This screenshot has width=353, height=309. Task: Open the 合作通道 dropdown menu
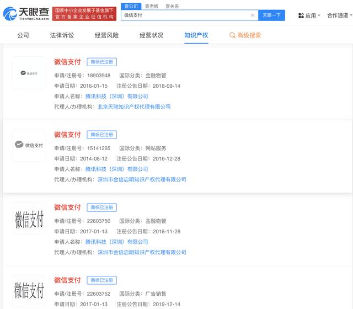click(339, 15)
